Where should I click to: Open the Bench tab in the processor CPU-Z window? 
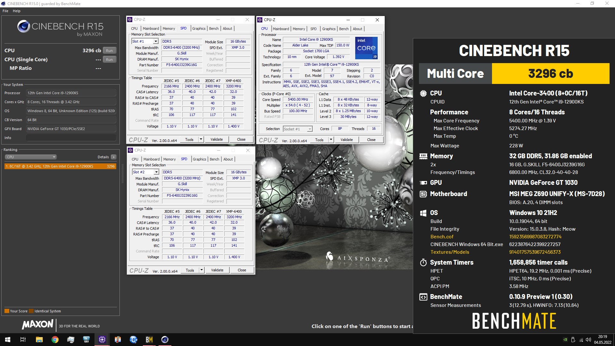tap(344, 29)
